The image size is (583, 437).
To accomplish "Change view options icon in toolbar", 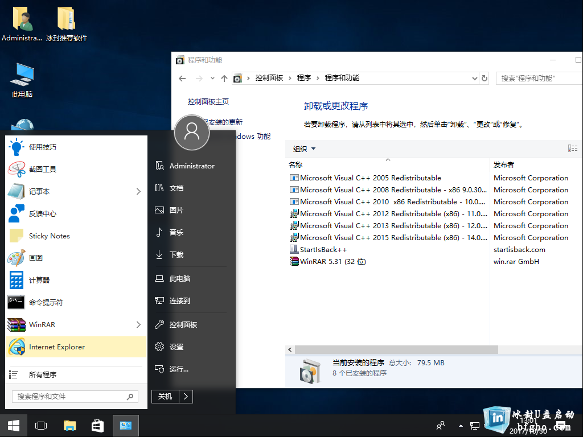I will point(573,149).
